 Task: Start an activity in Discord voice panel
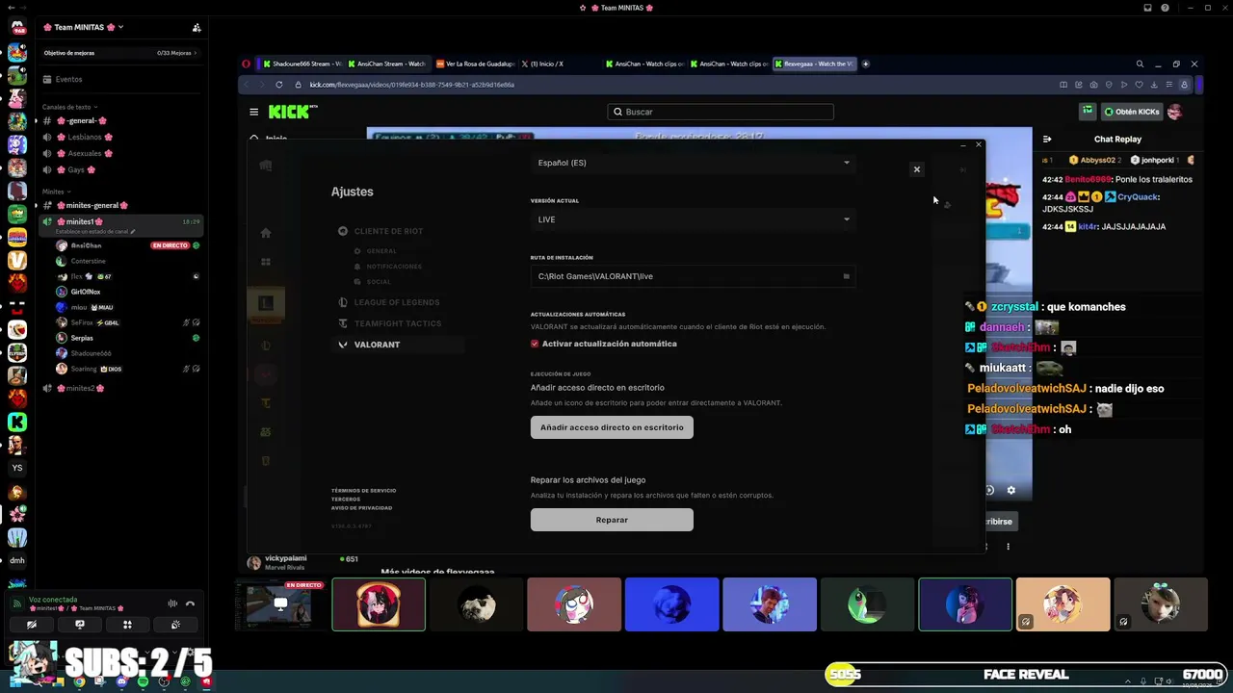pyautogui.click(x=127, y=624)
